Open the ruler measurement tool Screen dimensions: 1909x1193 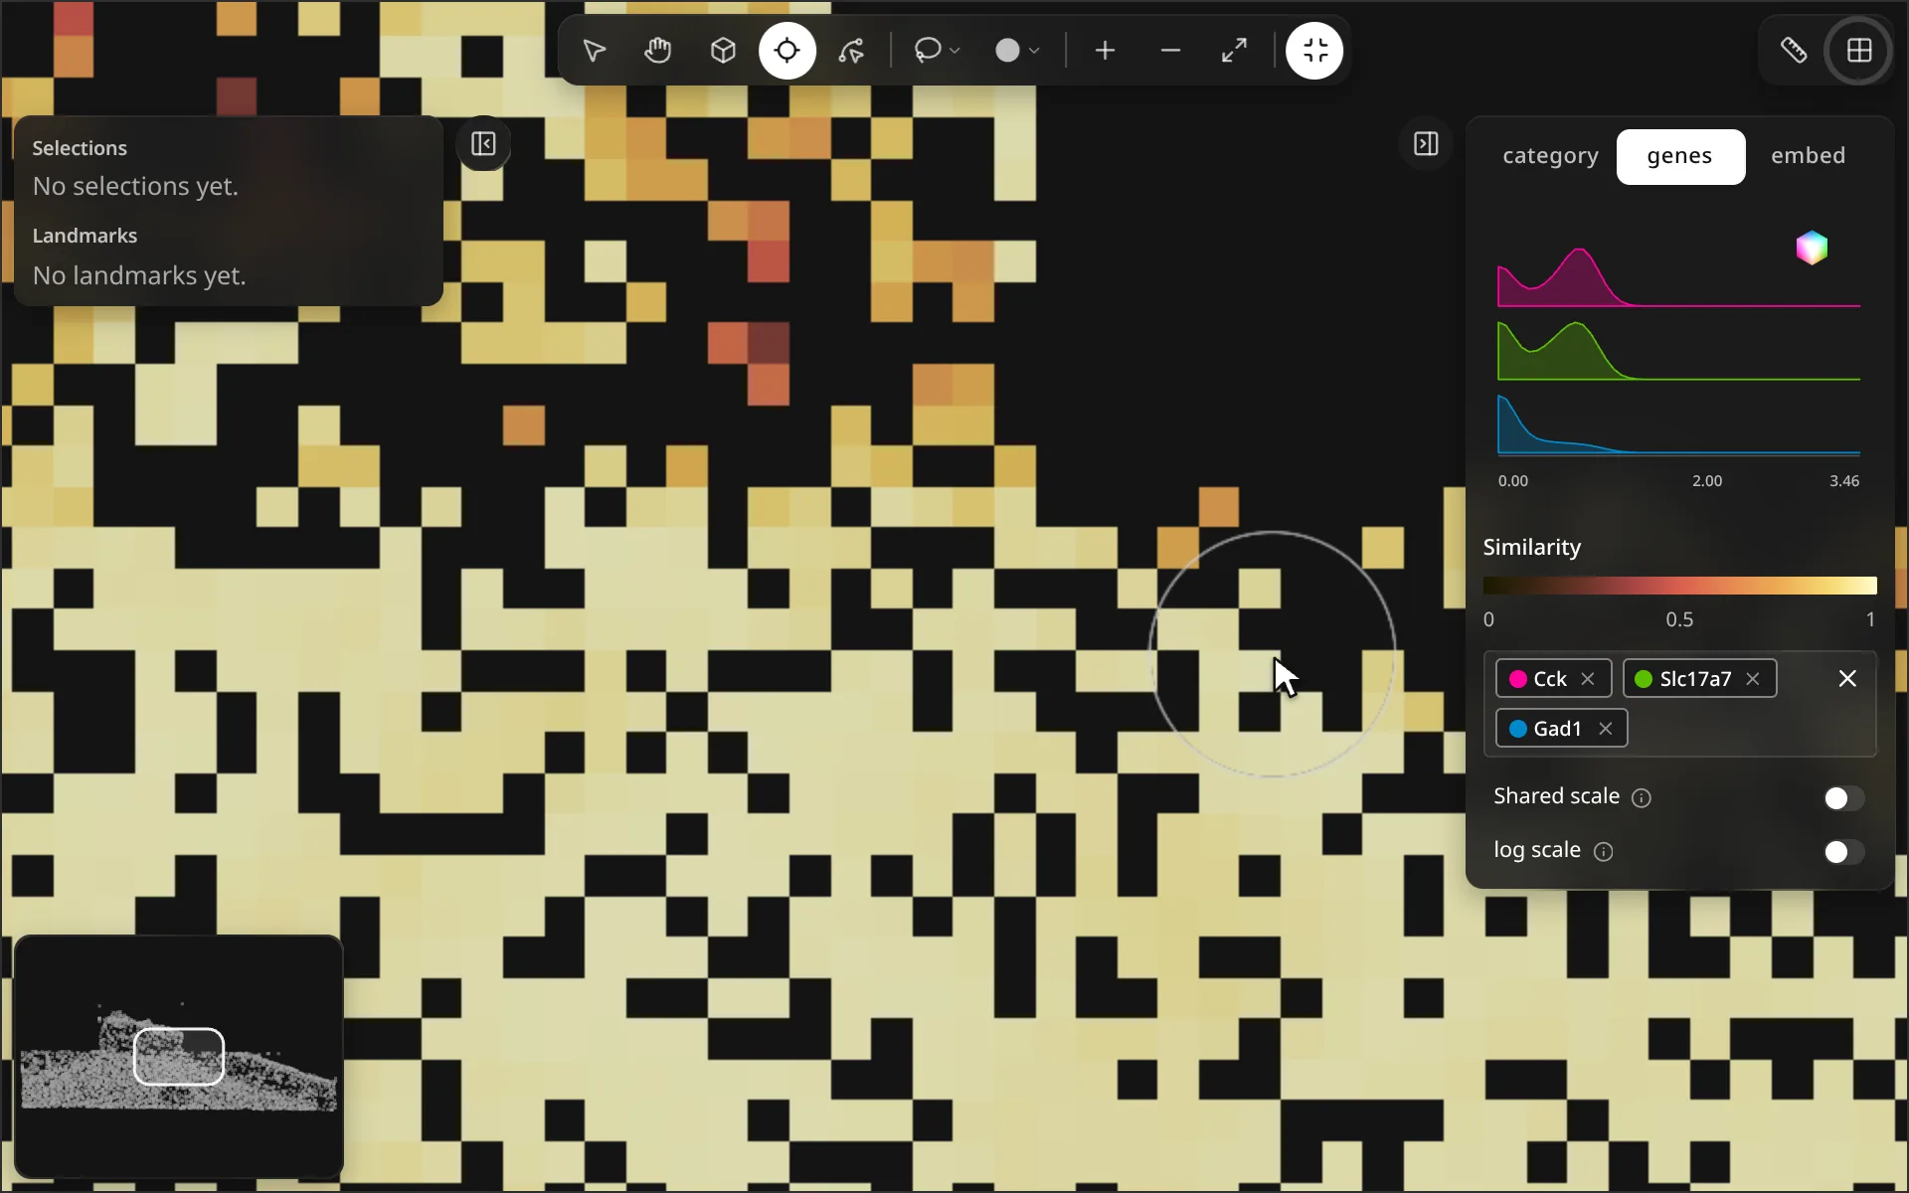pyautogui.click(x=1794, y=51)
